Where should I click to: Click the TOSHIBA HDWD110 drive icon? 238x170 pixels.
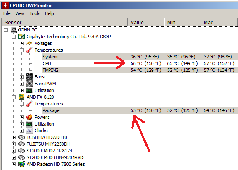point(21,137)
